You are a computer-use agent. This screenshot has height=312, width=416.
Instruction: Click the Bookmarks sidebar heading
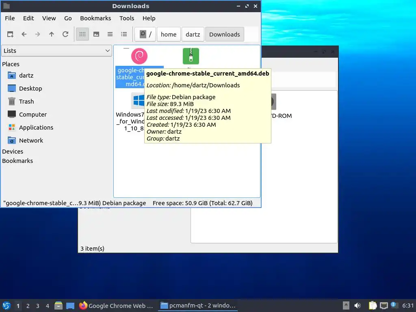point(17,161)
